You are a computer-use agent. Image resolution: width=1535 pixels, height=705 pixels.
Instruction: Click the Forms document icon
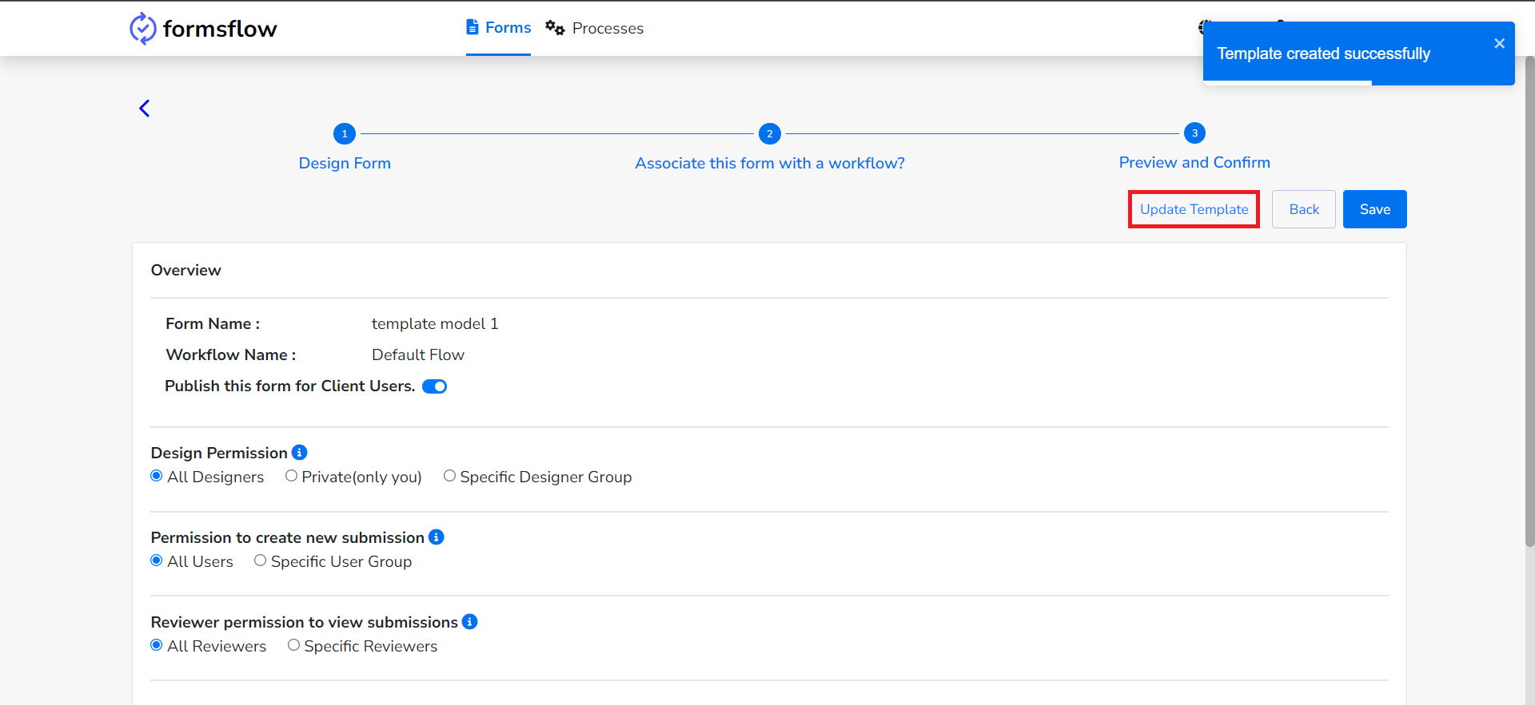472,27
